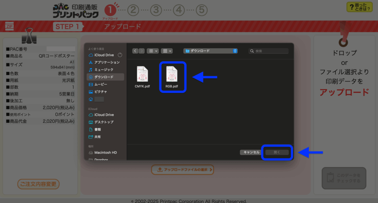Click the 検索 search field

(269, 51)
